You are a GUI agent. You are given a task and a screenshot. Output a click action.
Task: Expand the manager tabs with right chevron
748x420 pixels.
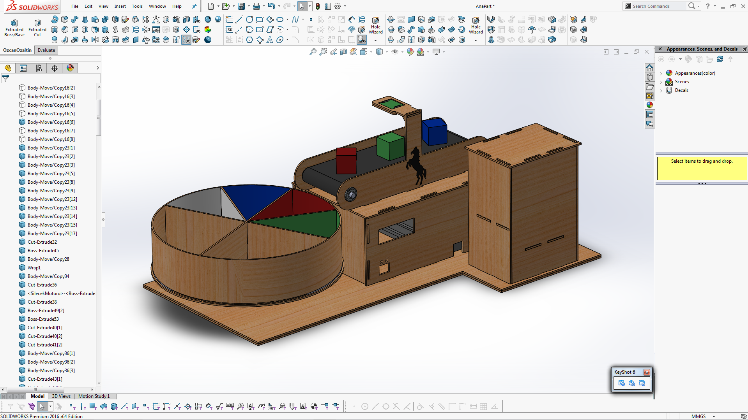coord(97,68)
